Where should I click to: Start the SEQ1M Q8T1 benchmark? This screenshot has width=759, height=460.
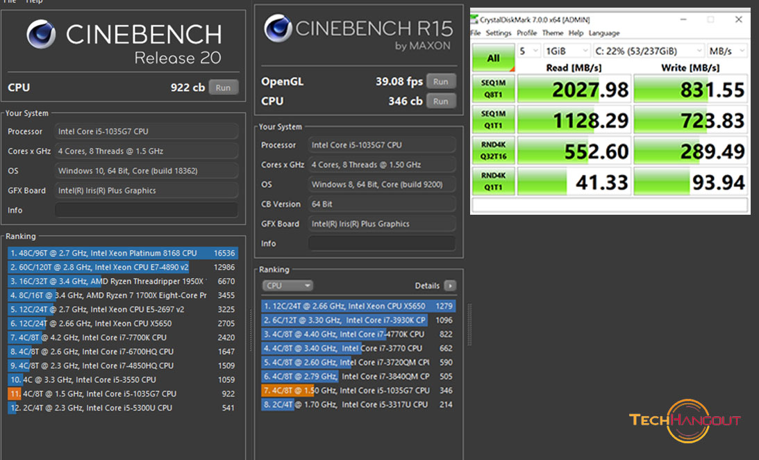493,89
